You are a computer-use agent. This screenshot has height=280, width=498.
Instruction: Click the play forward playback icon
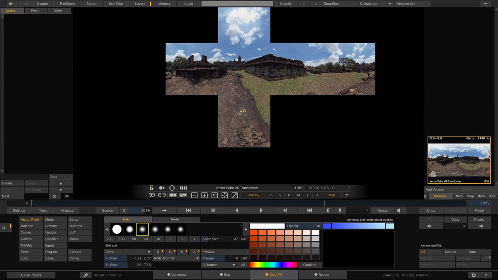tap(261, 210)
